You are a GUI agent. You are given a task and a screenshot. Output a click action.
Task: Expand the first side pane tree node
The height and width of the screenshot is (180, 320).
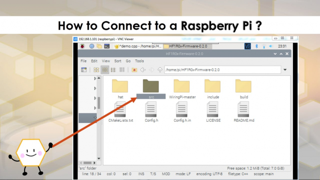(x=95, y=79)
